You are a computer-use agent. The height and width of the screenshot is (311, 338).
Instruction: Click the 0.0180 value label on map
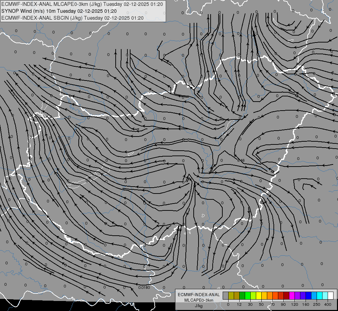point(144,288)
